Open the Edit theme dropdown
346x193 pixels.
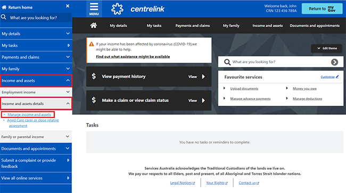(x=326, y=48)
